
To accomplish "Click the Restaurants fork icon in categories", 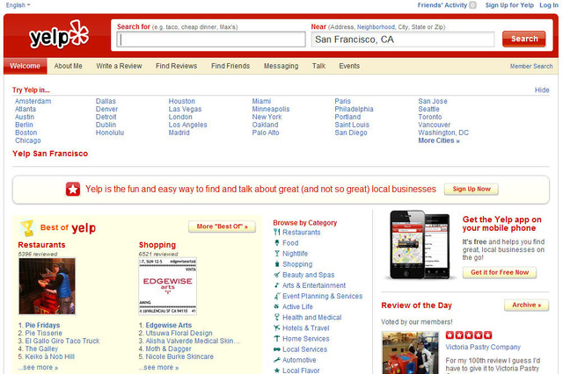I will [x=277, y=233].
